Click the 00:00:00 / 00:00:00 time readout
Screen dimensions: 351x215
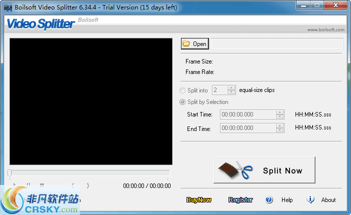tap(147, 185)
